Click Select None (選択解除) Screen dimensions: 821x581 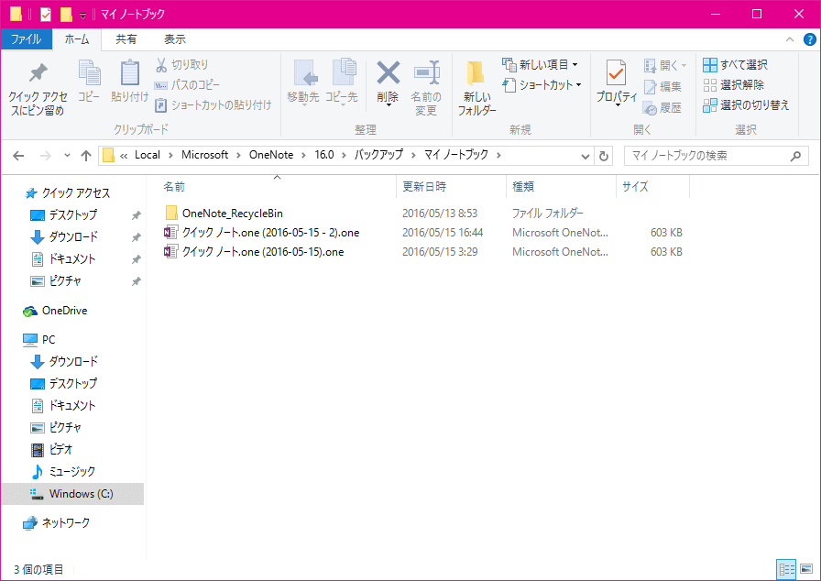click(x=733, y=85)
